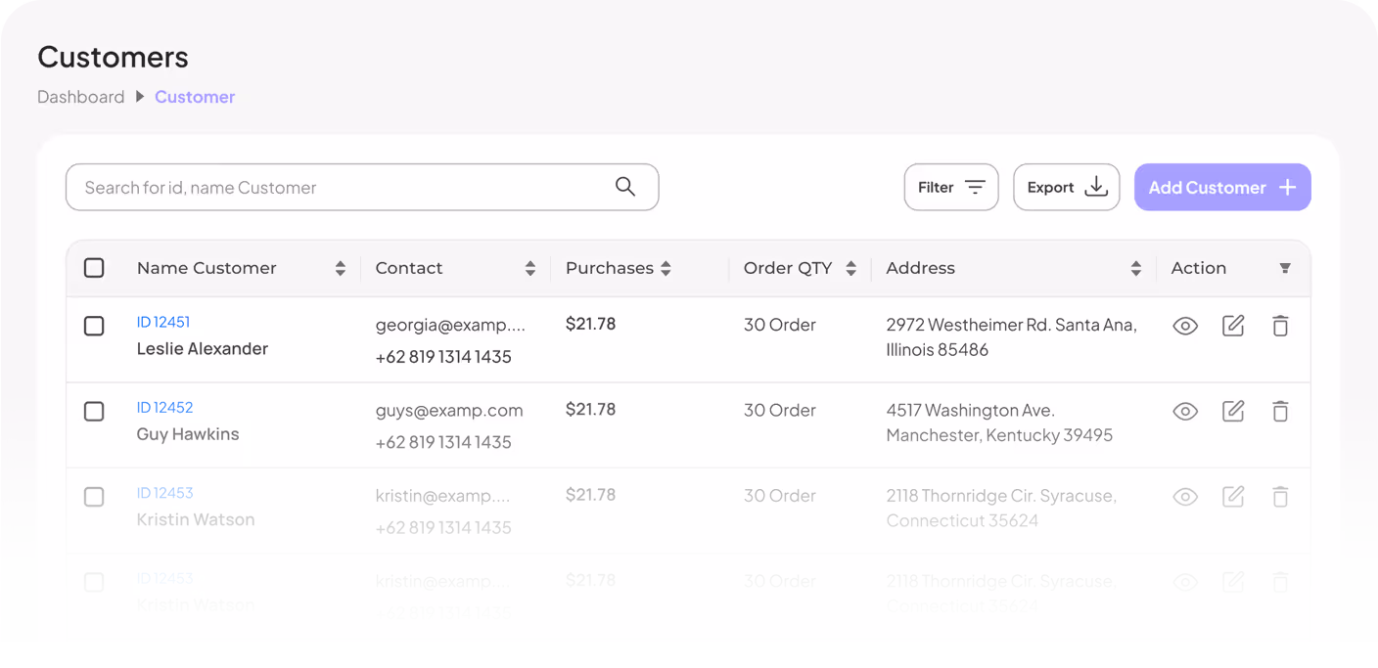Sort the table by Name Customer
The image size is (1378, 668).
click(341, 267)
